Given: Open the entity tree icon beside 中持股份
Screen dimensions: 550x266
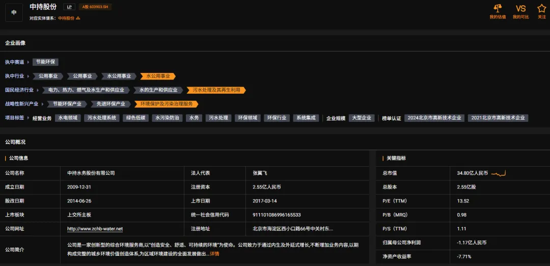Looking at the screenshot, I should point(78,18).
